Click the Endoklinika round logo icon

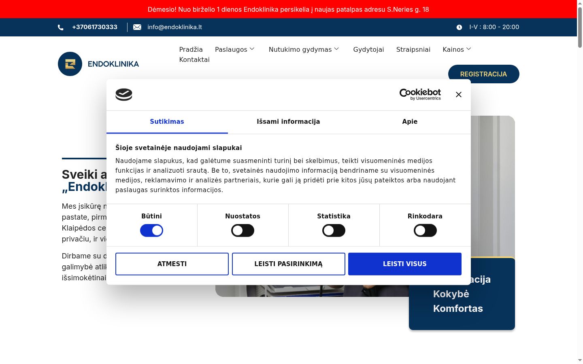tap(70, 64)
